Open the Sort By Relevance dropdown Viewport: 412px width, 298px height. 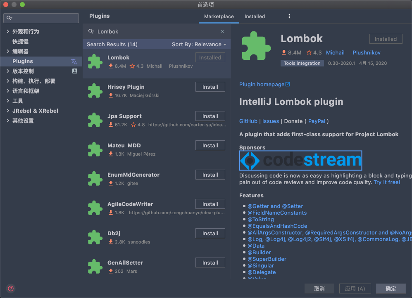[199, 44]
